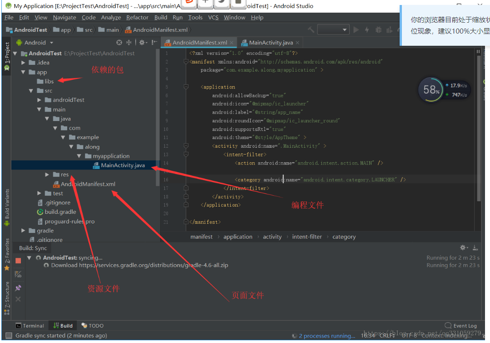
Task: Fold the application tag with gutter fold icon
Action: pyautogui.click(x=186, y=87)
